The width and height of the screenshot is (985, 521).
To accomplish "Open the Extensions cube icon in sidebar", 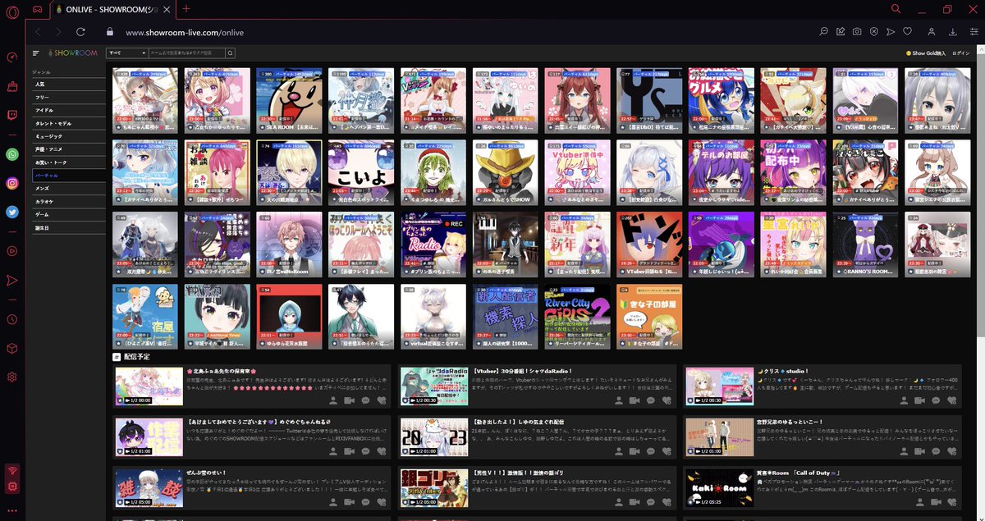I will [11, 348].
